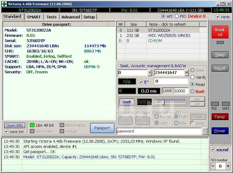
Task: Click the SATA dev indicator box
Action: pos(32,131)
